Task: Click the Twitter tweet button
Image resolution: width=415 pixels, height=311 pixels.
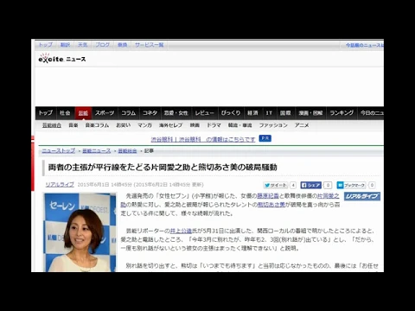Action: [x=276, y=185]
